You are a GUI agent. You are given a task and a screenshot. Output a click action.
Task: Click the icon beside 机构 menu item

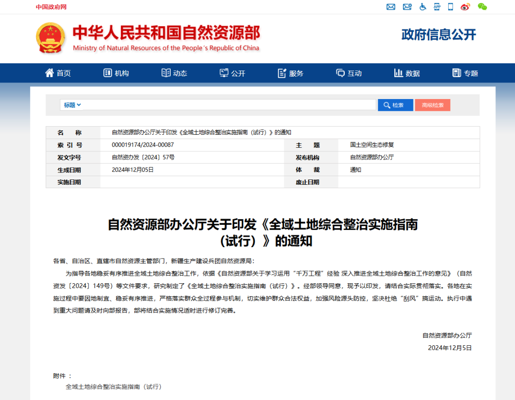coord(107,73)
